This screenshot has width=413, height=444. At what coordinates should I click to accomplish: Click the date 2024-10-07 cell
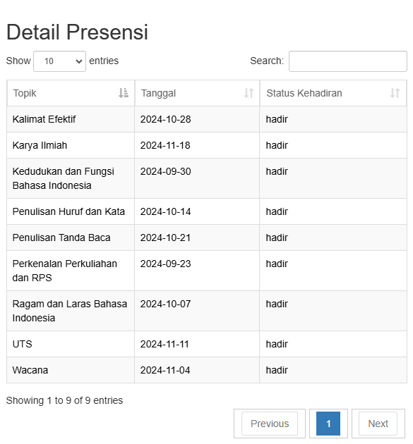[x=197, y=311]
